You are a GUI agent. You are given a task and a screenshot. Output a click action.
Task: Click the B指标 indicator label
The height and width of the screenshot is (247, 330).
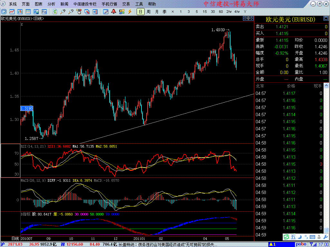pos(25,214)
